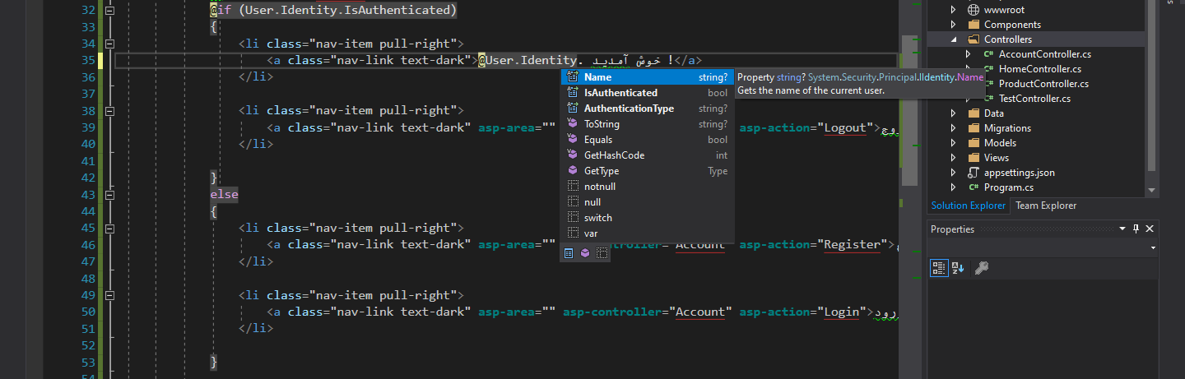1185x379 pixels.
Task: Open the Properties window position dropdown arrow
Action: click(1122, 229)
